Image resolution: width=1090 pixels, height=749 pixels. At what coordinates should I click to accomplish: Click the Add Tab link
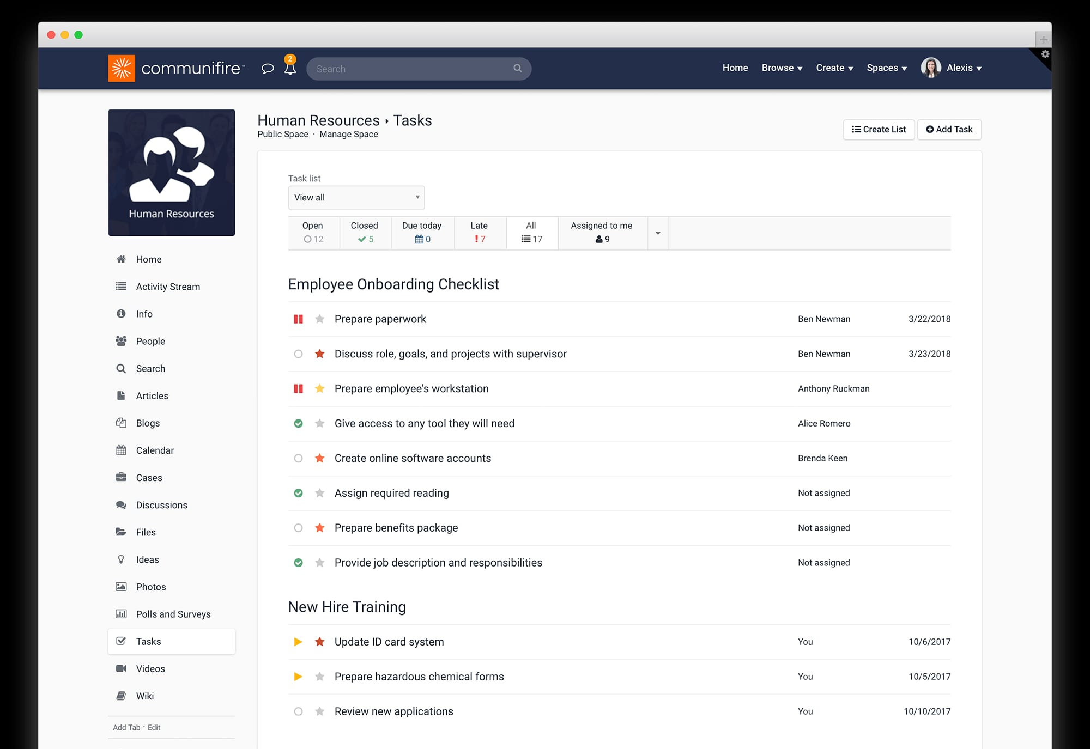click(126, 728)
